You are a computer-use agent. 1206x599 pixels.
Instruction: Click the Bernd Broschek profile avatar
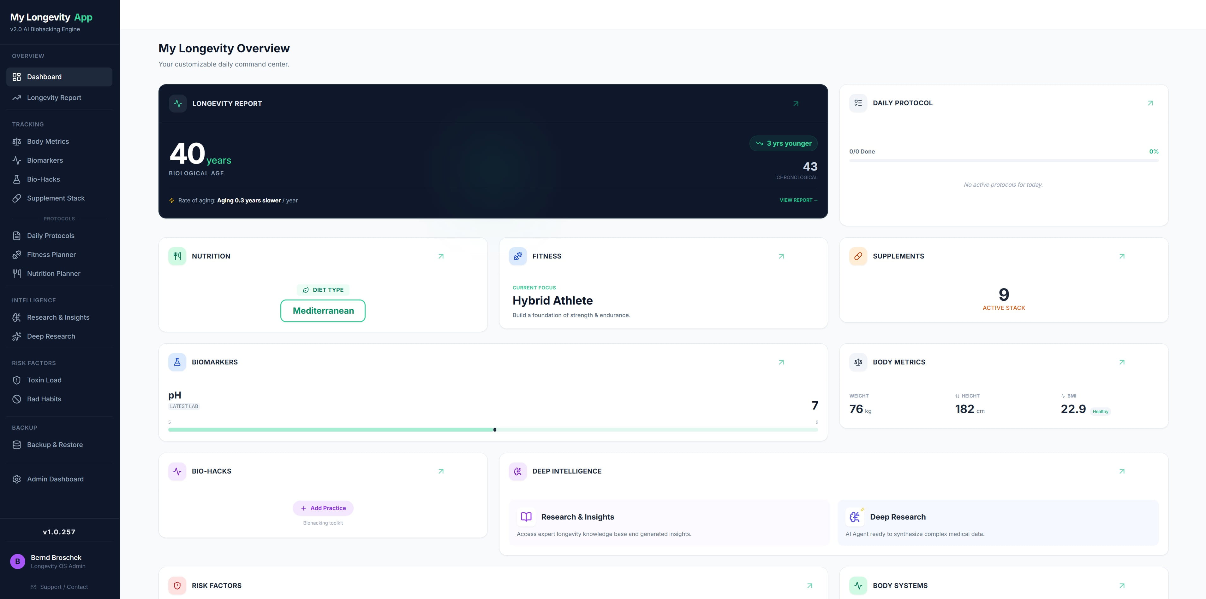[17, 561]
